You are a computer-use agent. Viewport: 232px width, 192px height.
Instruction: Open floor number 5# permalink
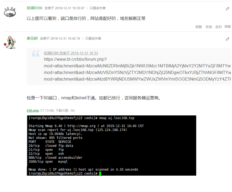[227, 9]
